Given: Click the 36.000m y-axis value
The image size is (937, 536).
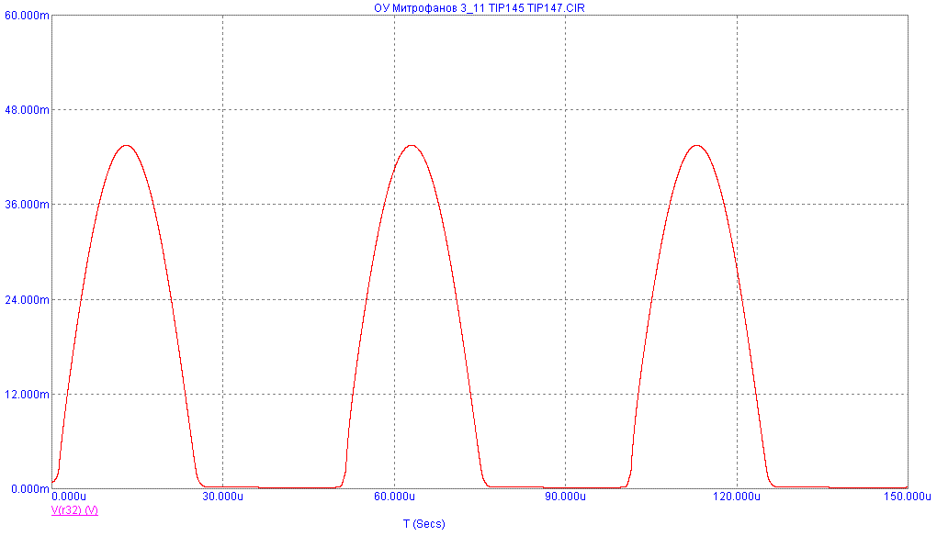Looking at the screenshot, I should (x=27, y=204).
